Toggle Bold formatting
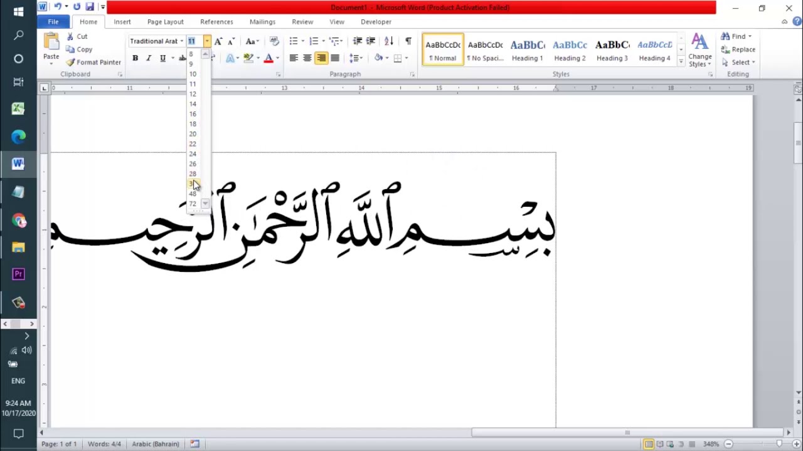 pos(135,58)
